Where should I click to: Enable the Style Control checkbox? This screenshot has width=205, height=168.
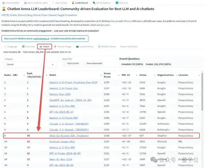[x=65, y=63]
